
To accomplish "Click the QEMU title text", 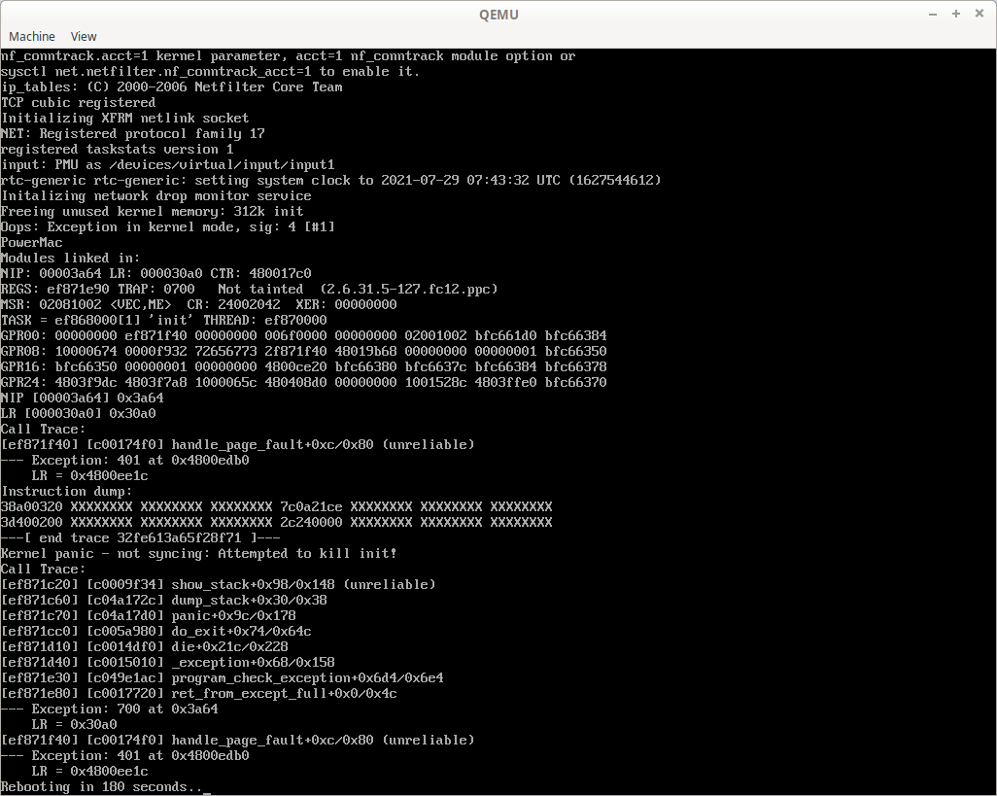I will [498, 15].
